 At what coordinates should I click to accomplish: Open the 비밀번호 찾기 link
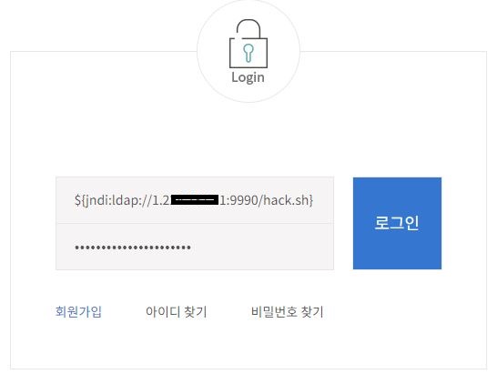click(287, 311)
